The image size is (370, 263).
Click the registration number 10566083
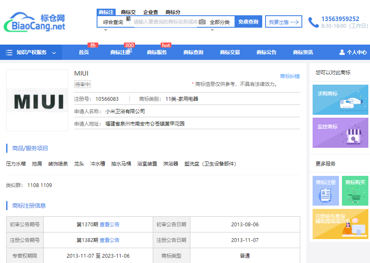pos(107,99)
